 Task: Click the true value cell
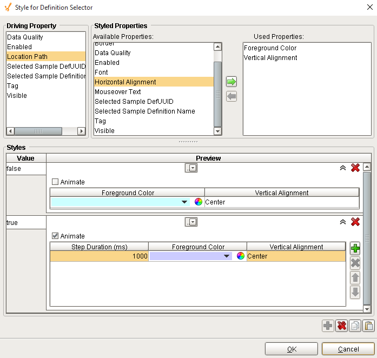coord(26,223)
